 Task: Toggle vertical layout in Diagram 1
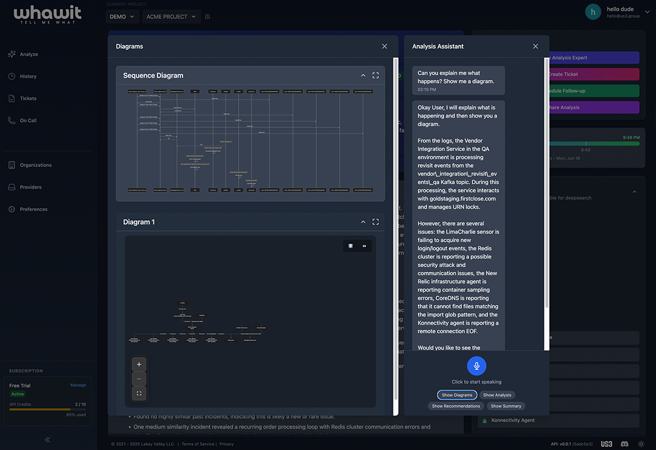350,246
